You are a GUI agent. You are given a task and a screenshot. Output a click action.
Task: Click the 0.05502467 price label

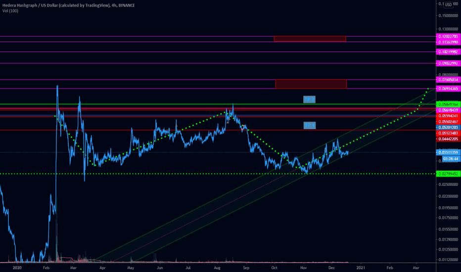[448, 122]
